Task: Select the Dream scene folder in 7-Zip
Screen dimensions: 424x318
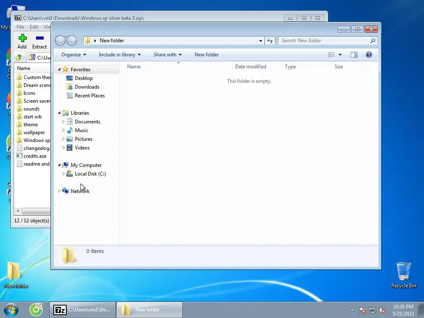Action: point(33,85)
